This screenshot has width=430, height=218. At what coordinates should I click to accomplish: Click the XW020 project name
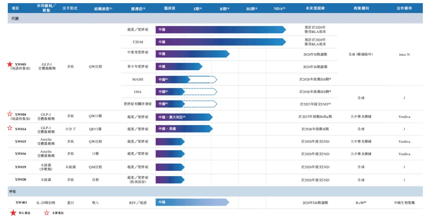pyautogui.click(x=21, y=180)
